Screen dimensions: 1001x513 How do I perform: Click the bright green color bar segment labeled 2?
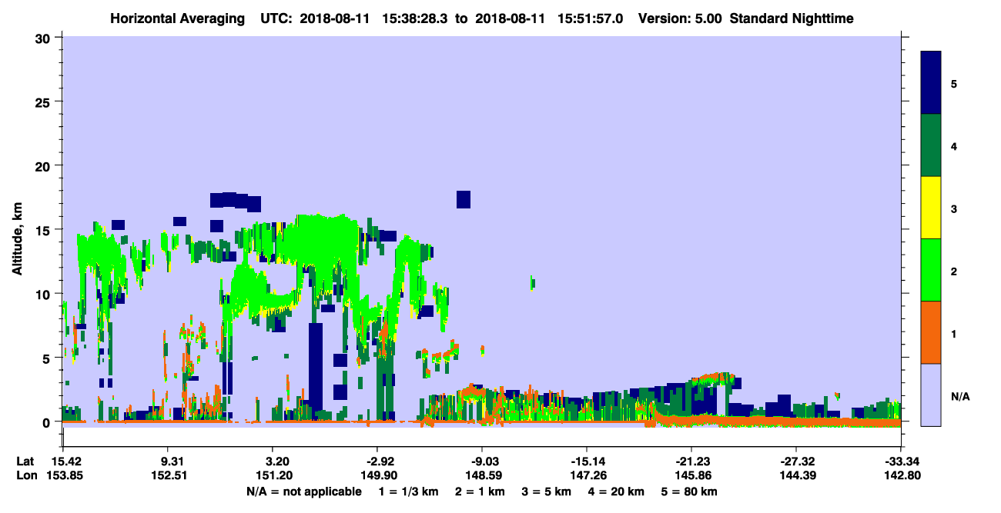click(931, 270)
